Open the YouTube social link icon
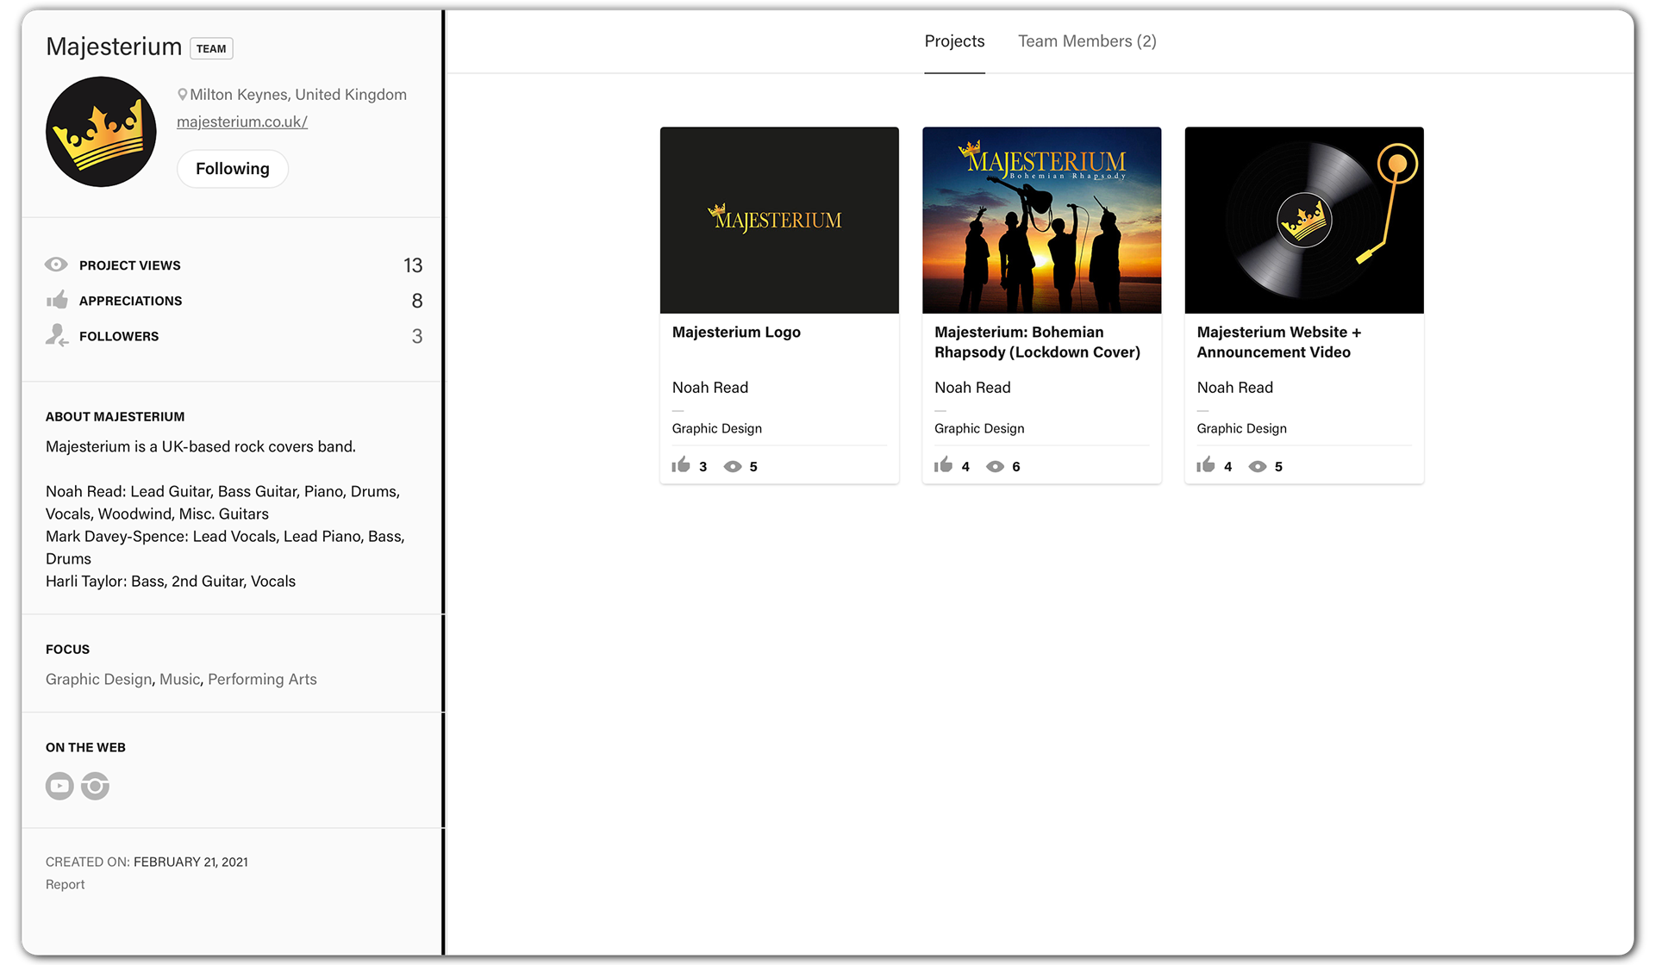 (59, 786)
